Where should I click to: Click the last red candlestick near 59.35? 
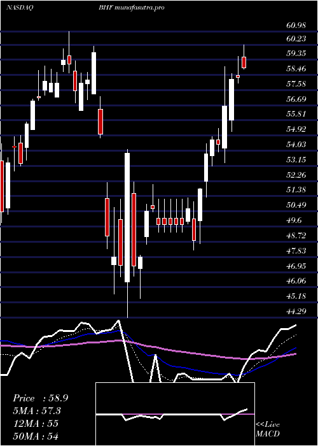point(244,62)
